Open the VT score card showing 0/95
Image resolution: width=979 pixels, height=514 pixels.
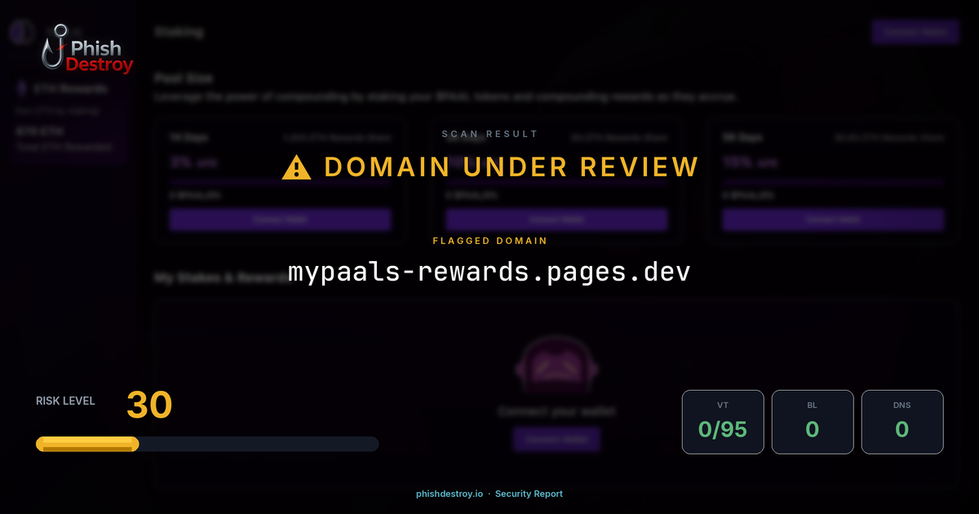tap(723, 422)
